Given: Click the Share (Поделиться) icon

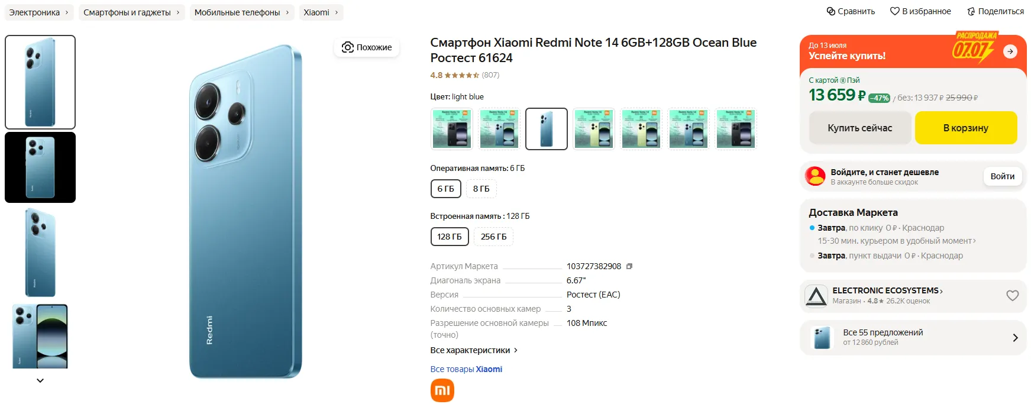Looking at the screenshot, I should point(971,11).
